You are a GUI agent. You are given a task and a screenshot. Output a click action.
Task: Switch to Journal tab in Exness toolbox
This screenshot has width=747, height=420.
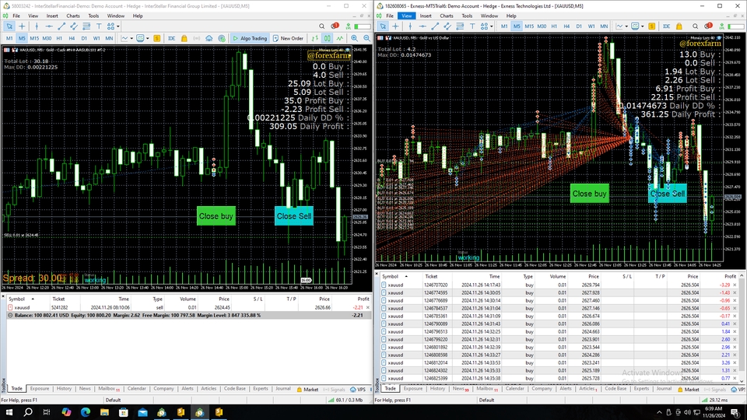pos(664,389)
